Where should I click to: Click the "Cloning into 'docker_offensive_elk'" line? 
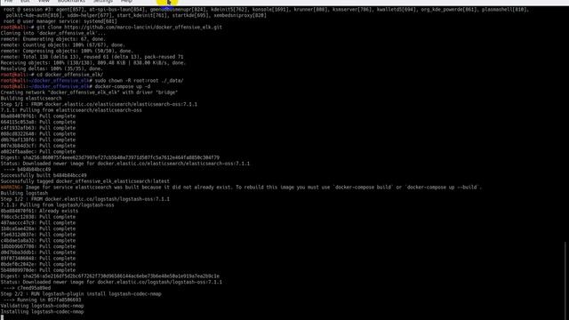pyautogui.click(x=53, y=33)
